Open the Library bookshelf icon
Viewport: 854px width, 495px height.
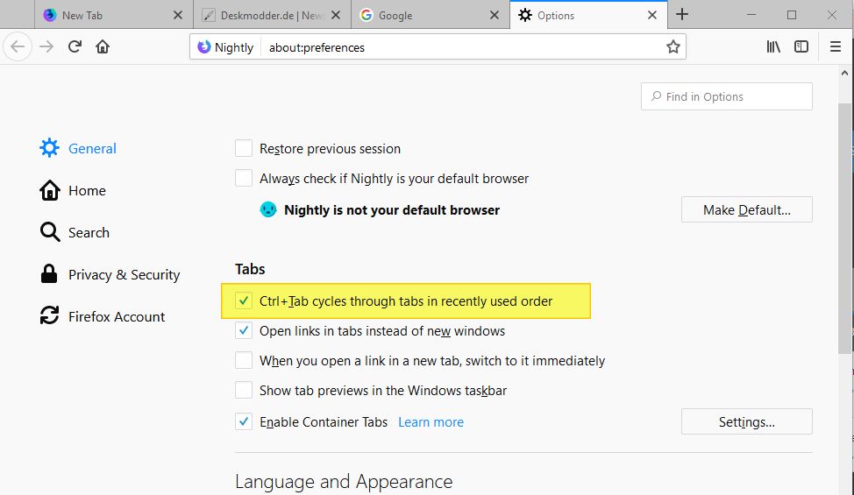(x=773, y=46)
